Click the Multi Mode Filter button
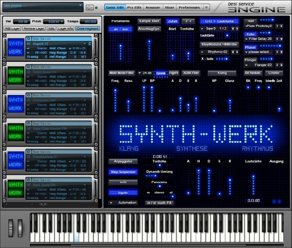This screenshot has height=248, width=292. pyautogui.click(x=121, y=73)
